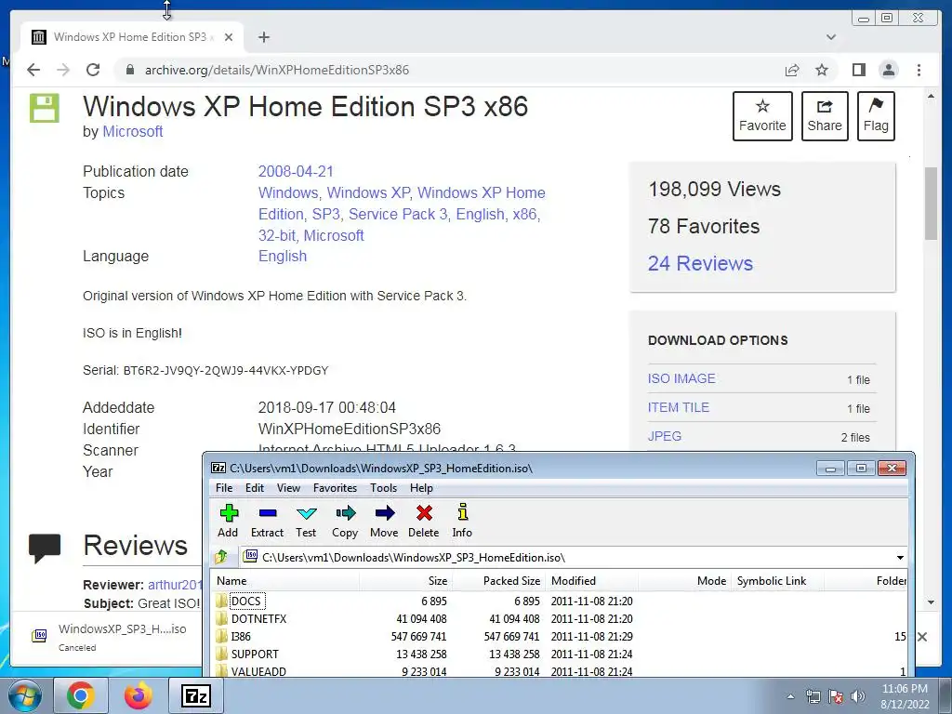Bookmark this page with the star icon

click(822, 70)
